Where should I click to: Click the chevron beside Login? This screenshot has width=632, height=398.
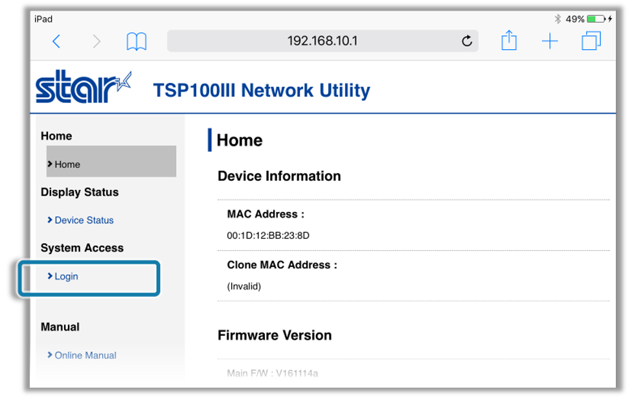(50, 276)
